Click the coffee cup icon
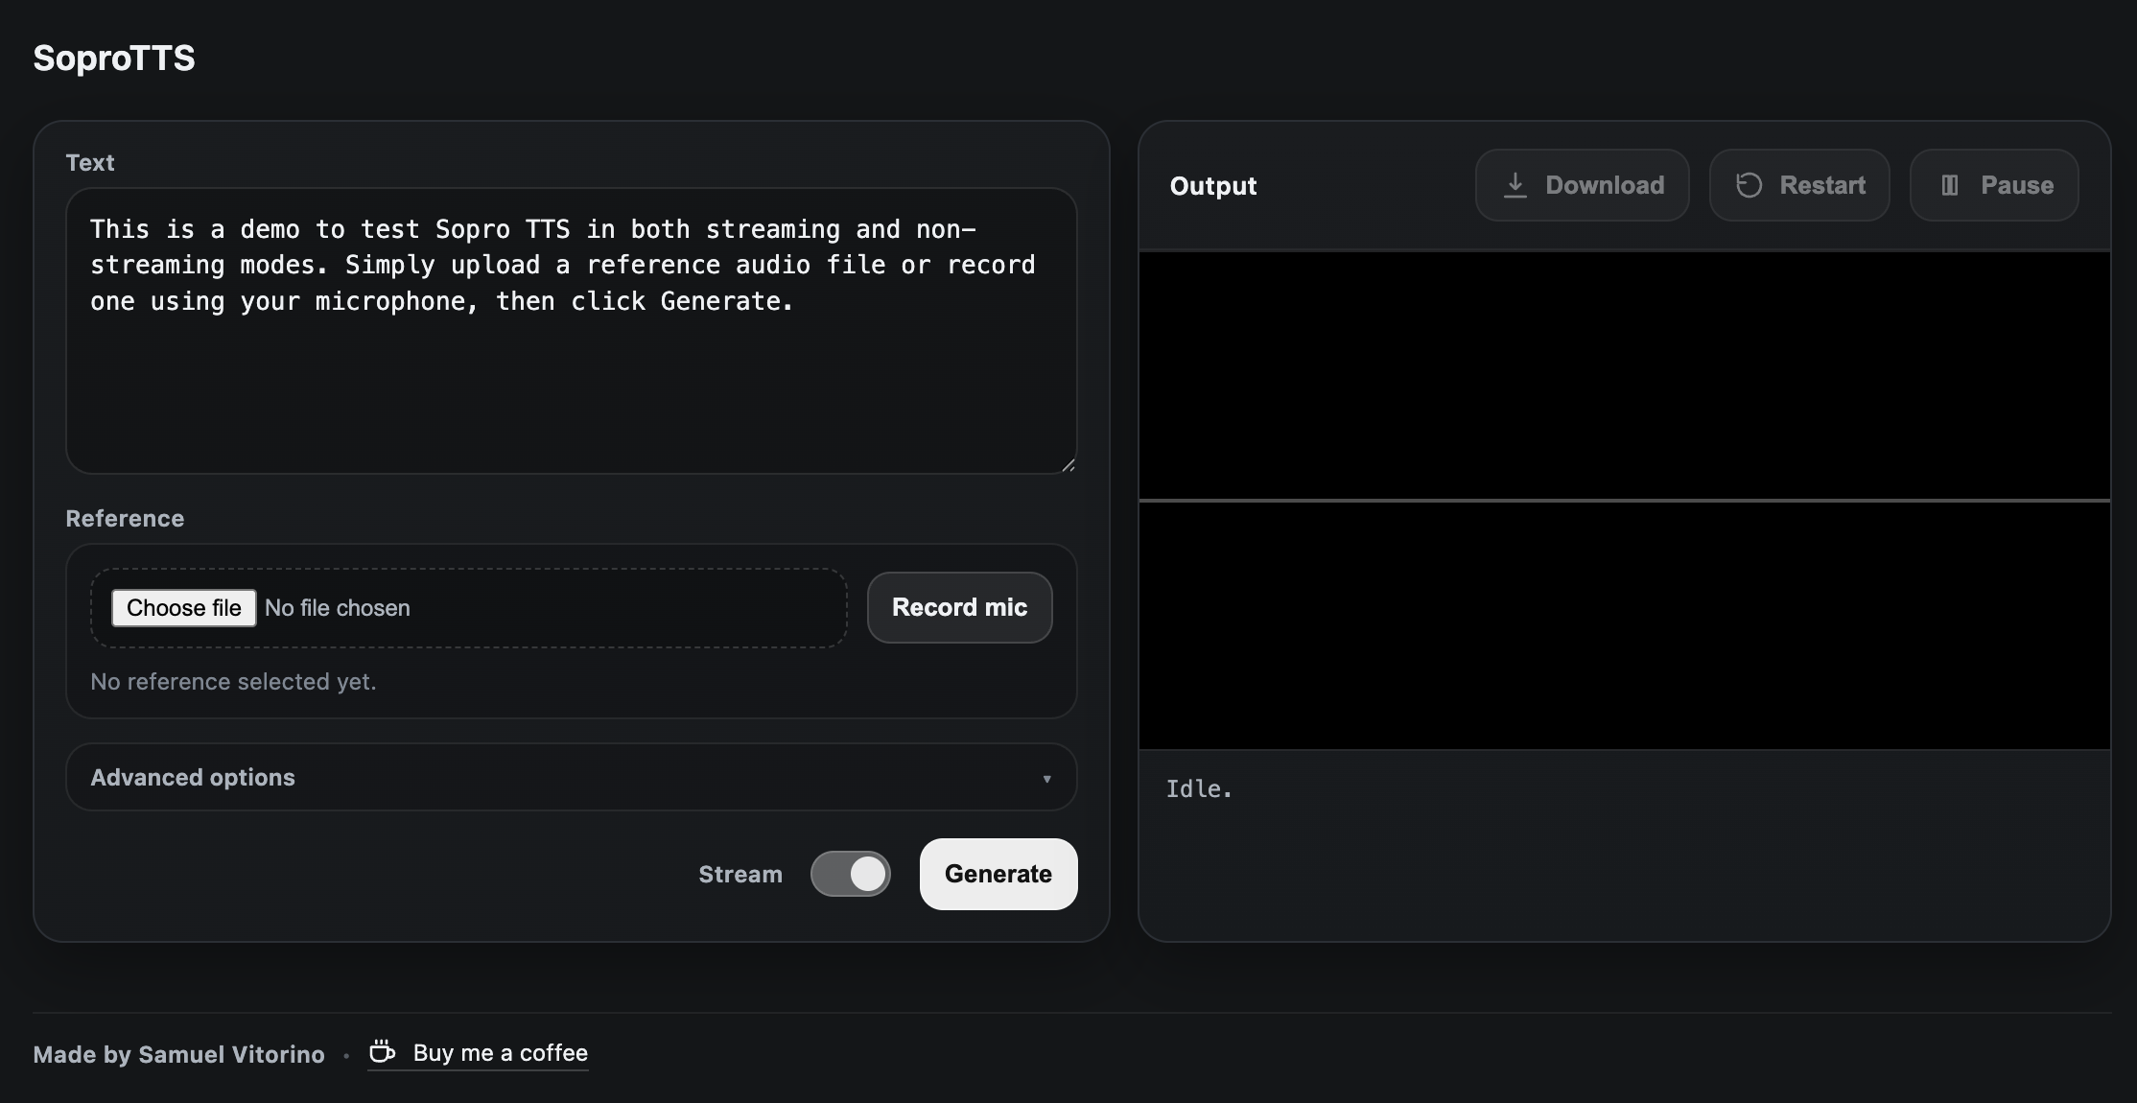Image resolution: width=2137 pixels, height=1103 pixels. tap(382, 1052)
